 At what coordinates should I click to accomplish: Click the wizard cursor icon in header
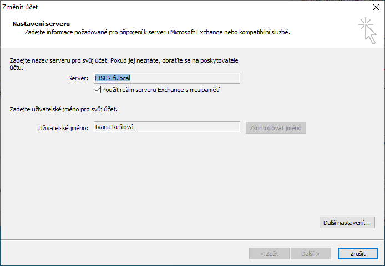coord(367,30)
